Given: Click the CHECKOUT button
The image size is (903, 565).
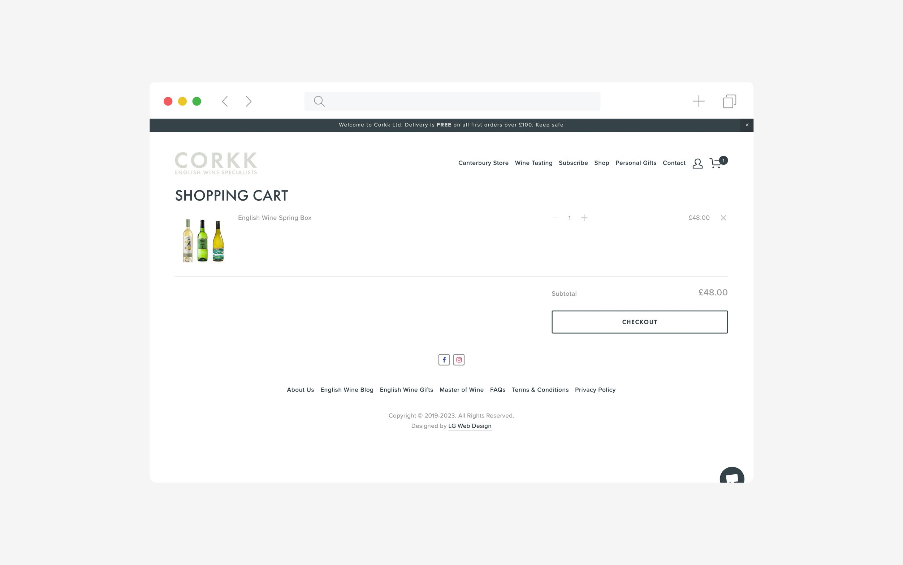Looking at the screenshot, I should (x=640, y=322).
